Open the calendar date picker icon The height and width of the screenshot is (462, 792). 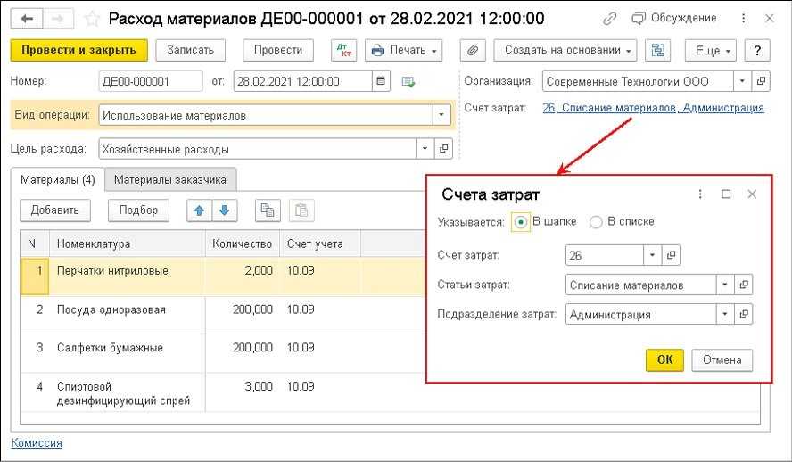382,82
